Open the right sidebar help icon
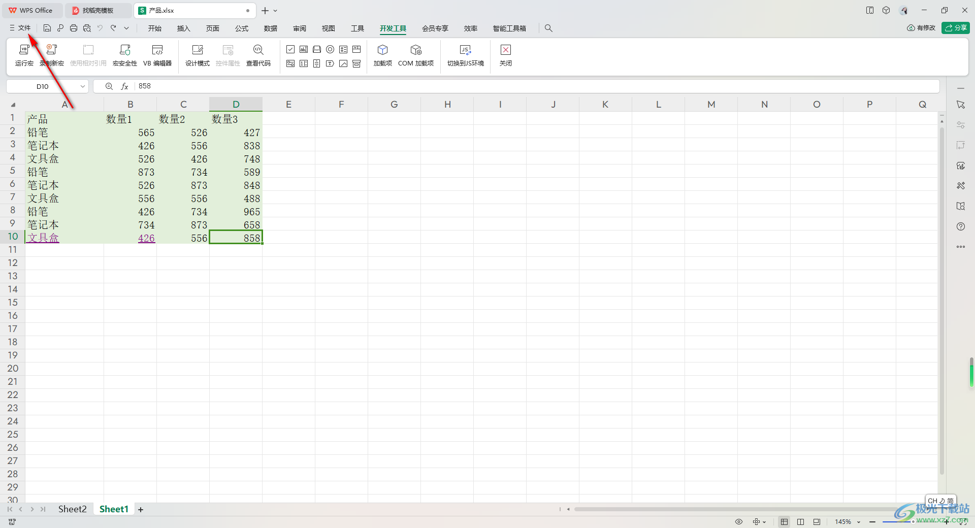The width and height of the screenshot is (975, 528). [961, 226]
